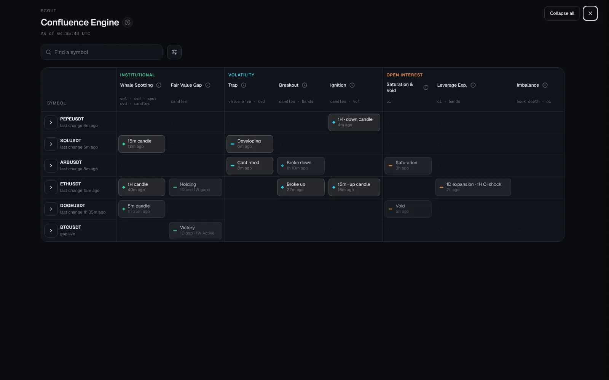Click the OPEN INTEREST group heading
This screenshot has height=380, width=609.
point(405,75)
